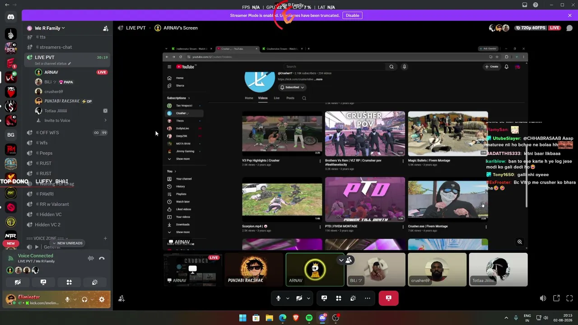Open the NTR server icon

point(11,236)
